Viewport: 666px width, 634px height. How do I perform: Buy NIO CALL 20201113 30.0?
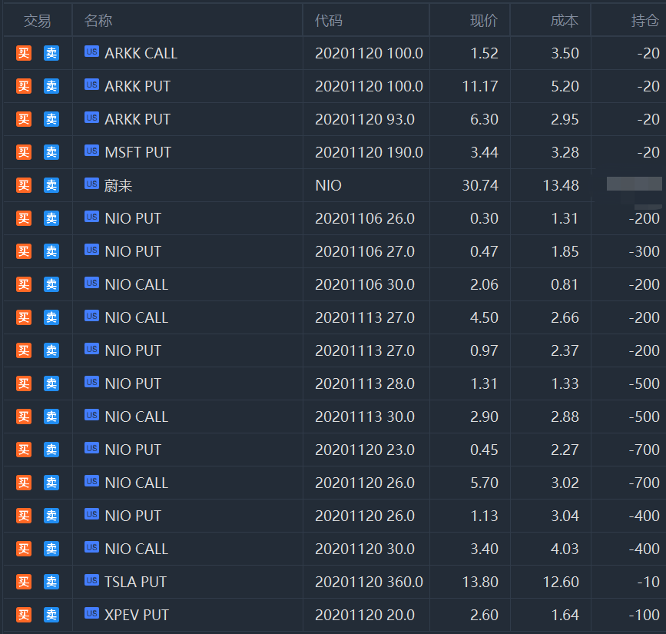tap(24, 417)
